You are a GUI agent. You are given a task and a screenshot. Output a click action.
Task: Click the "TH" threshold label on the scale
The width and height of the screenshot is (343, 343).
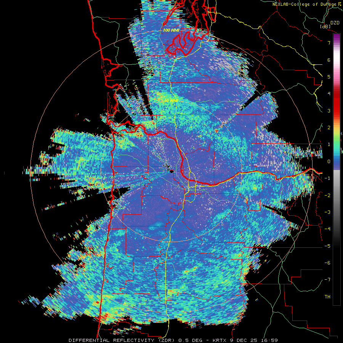pos(327,297)
